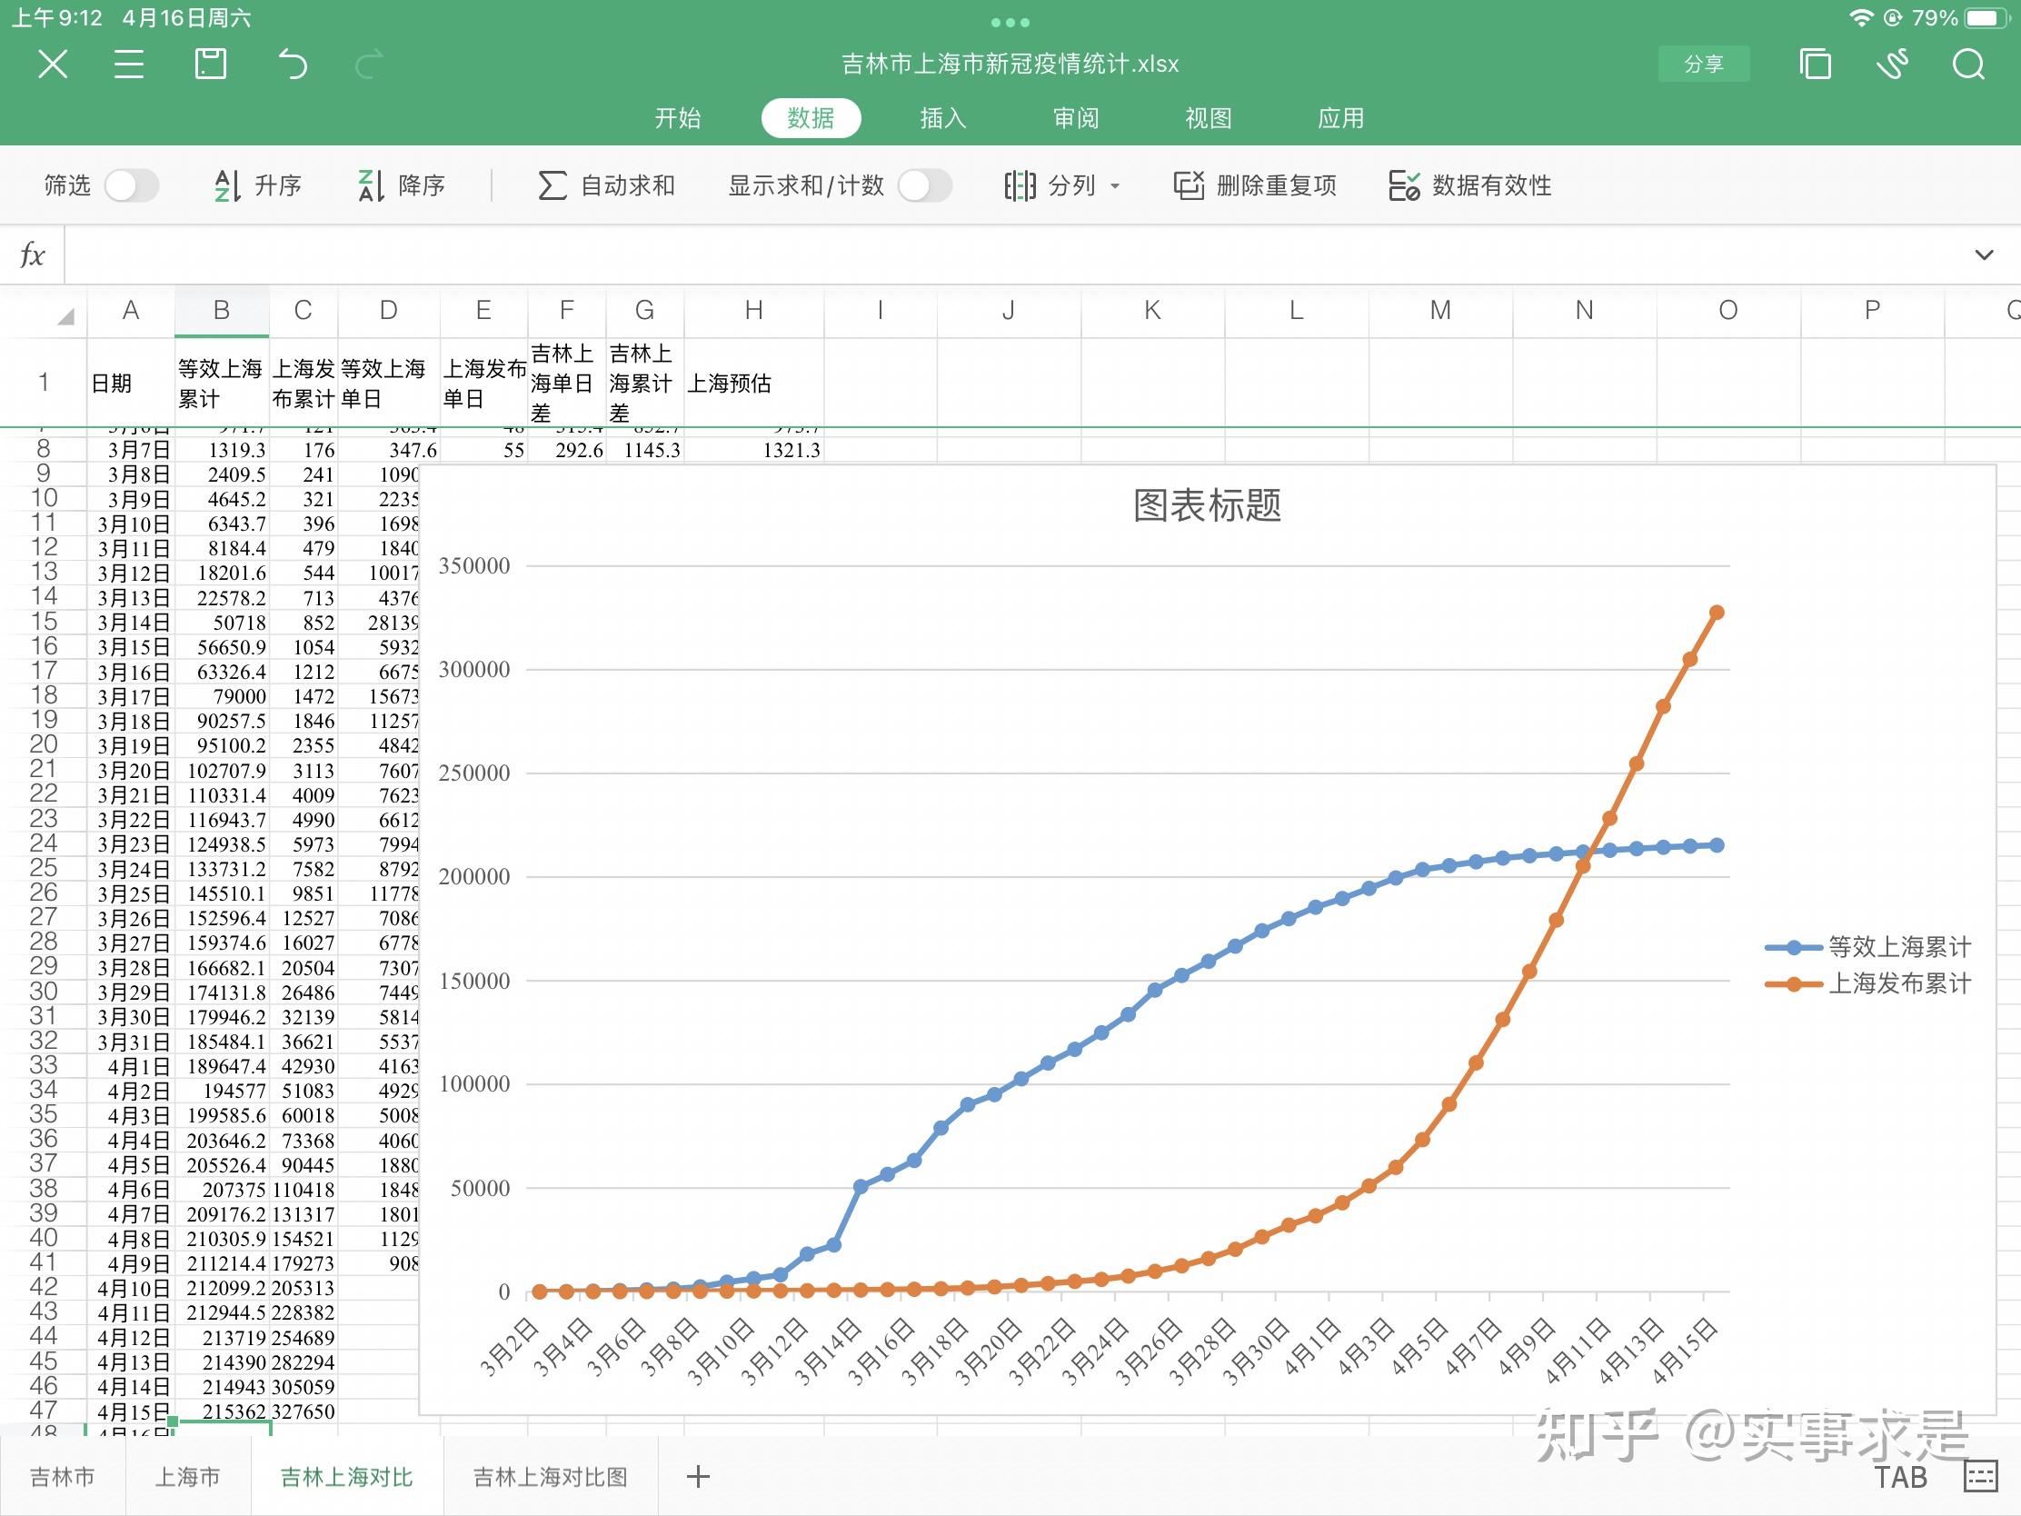
Task: Select column H header
Action: (753, 311)
